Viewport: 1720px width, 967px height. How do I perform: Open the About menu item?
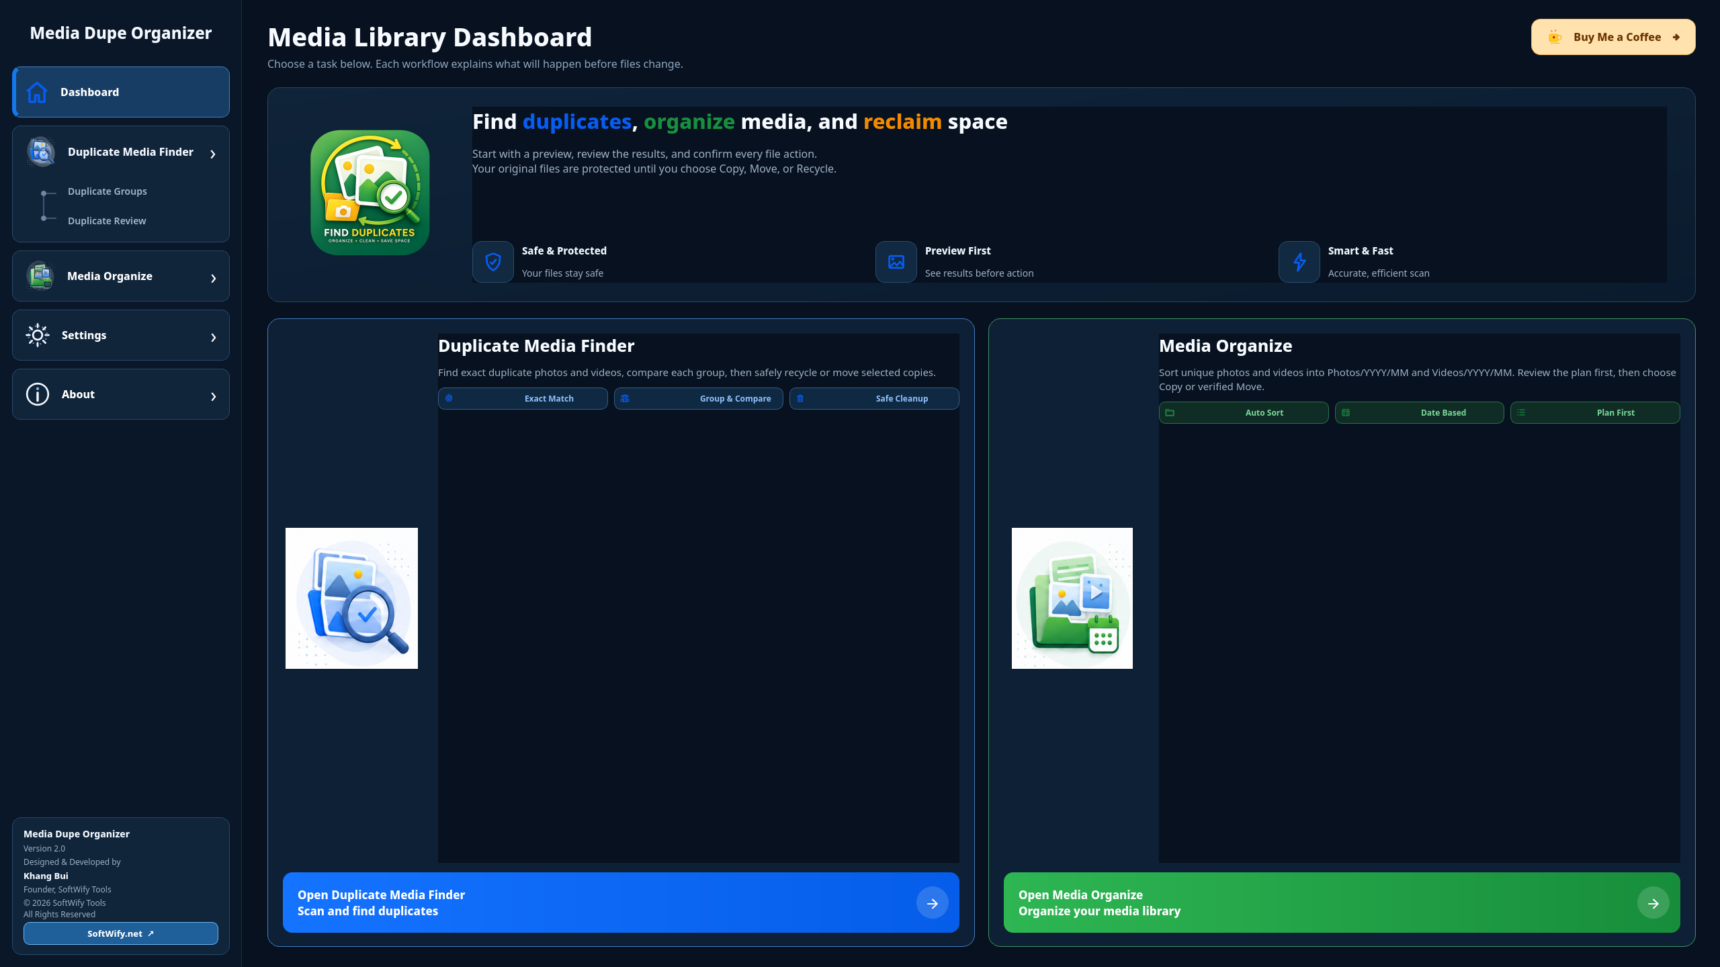(x=121, y=394)
